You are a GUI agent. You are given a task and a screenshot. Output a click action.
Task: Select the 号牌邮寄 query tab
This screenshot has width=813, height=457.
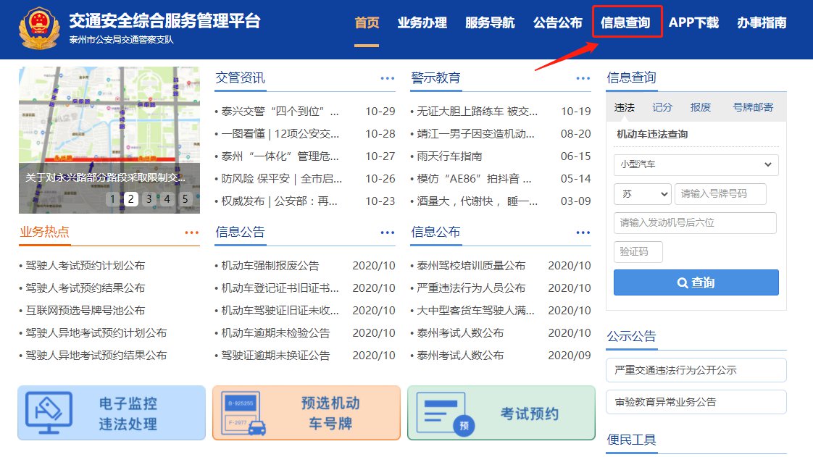(x=752, y=107)
